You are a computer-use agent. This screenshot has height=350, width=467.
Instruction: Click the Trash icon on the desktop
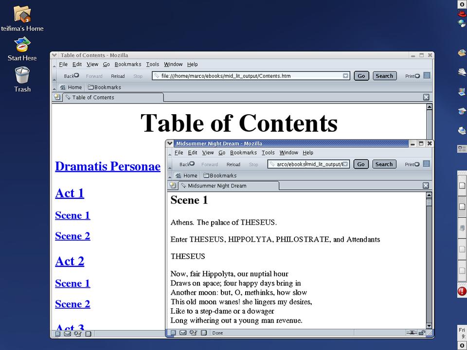[x=22, y=76]
